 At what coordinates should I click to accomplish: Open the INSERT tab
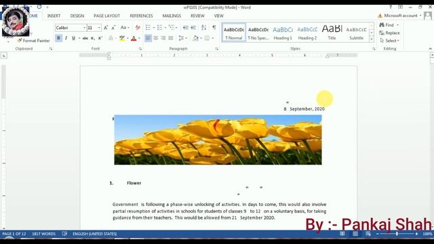(54, 16)
